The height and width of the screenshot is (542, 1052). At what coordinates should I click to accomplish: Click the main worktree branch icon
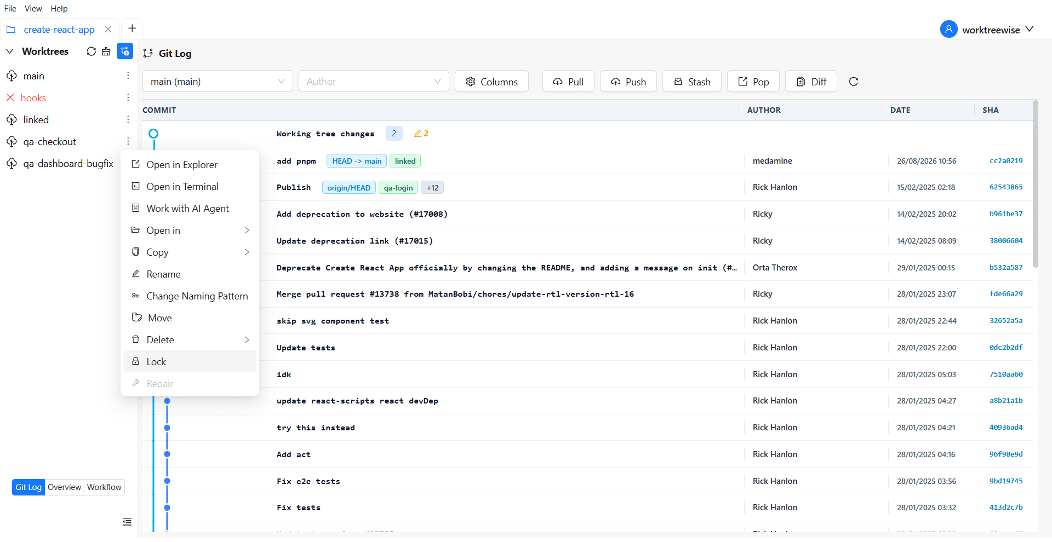tap(12, 76)
